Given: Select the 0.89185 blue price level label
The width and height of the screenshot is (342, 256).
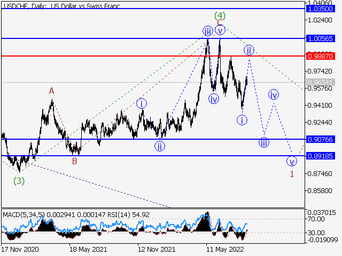Looking at the screenshot, I should pyautogui.click(x=320, y=156).
